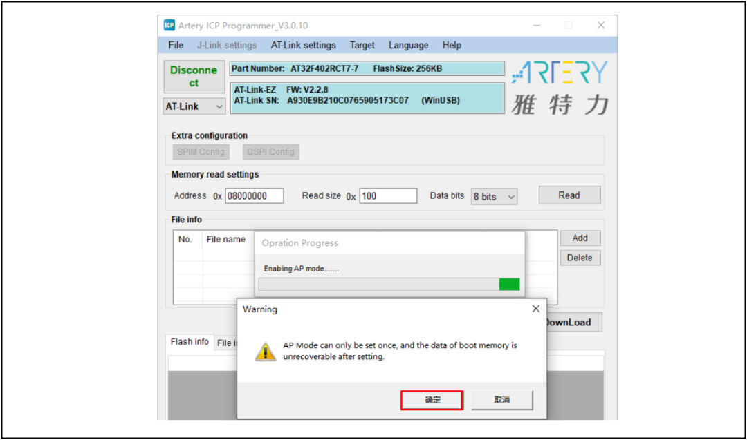Confirm the warning with 确定 button
This screenshot has width=747, height=440.
point(432,400)
